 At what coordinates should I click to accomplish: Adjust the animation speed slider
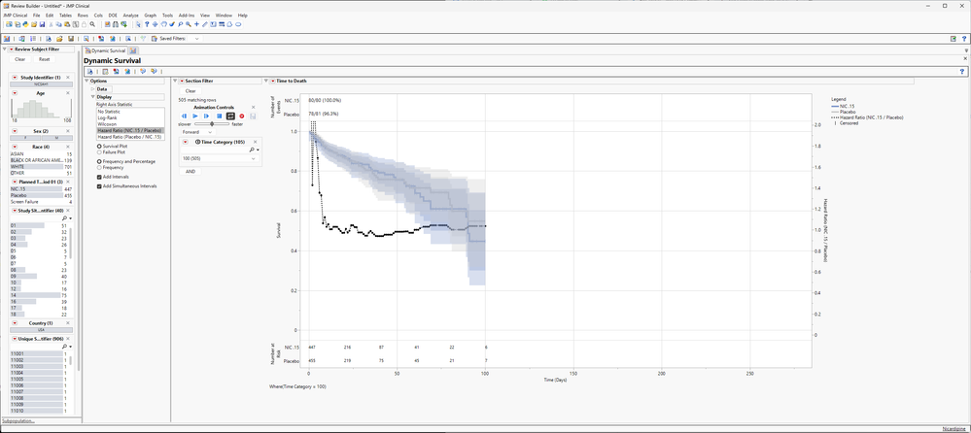[x=213, y=123]
